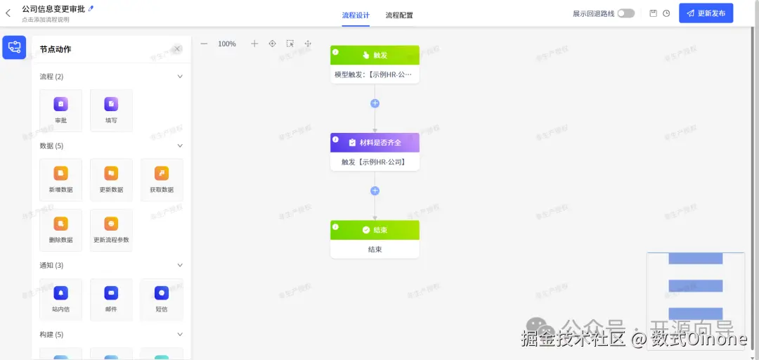Select the 邮件 notification action
Image resolution: width=759 pixels, height=360 pixels.
pyautogui.click(x=111, y=300)
